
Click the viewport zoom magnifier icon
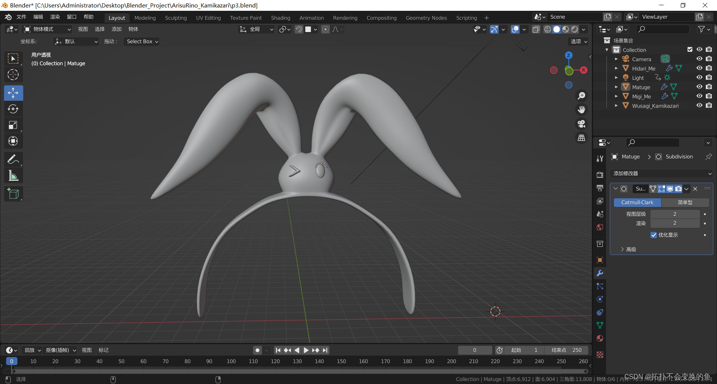pos(581,96)
